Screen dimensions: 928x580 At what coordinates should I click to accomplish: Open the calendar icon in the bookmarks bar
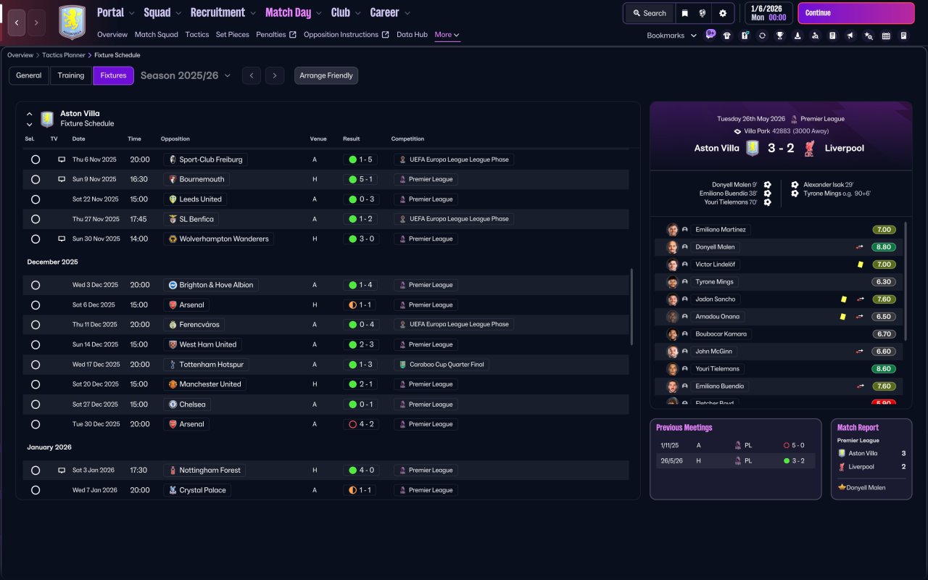(x=886, y=36)
